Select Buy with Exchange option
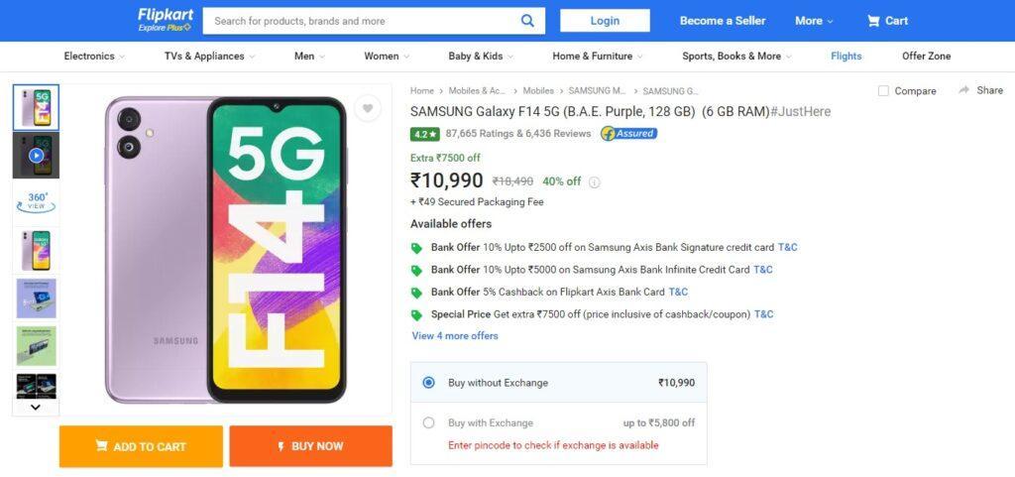This screenshot has width=1015, height=477. 428,422
